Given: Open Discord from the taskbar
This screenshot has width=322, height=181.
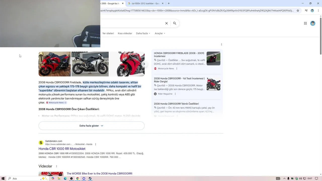Looking at the screenshot, I should point(84,178).
